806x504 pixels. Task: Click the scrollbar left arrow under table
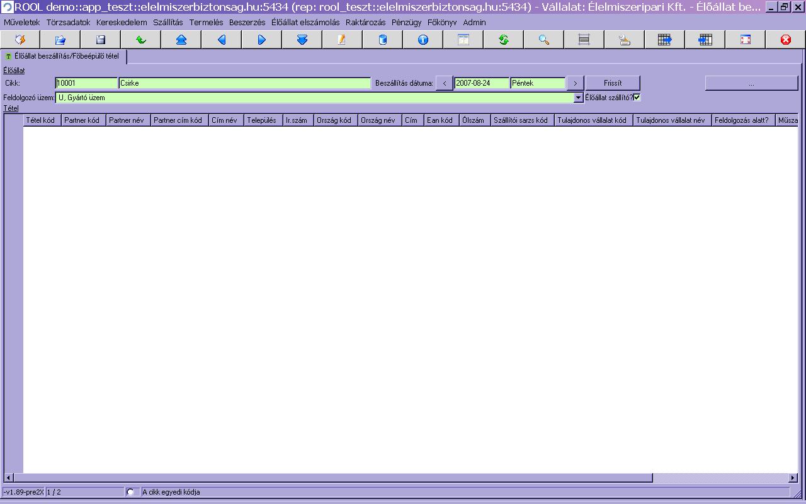point(9,478)
